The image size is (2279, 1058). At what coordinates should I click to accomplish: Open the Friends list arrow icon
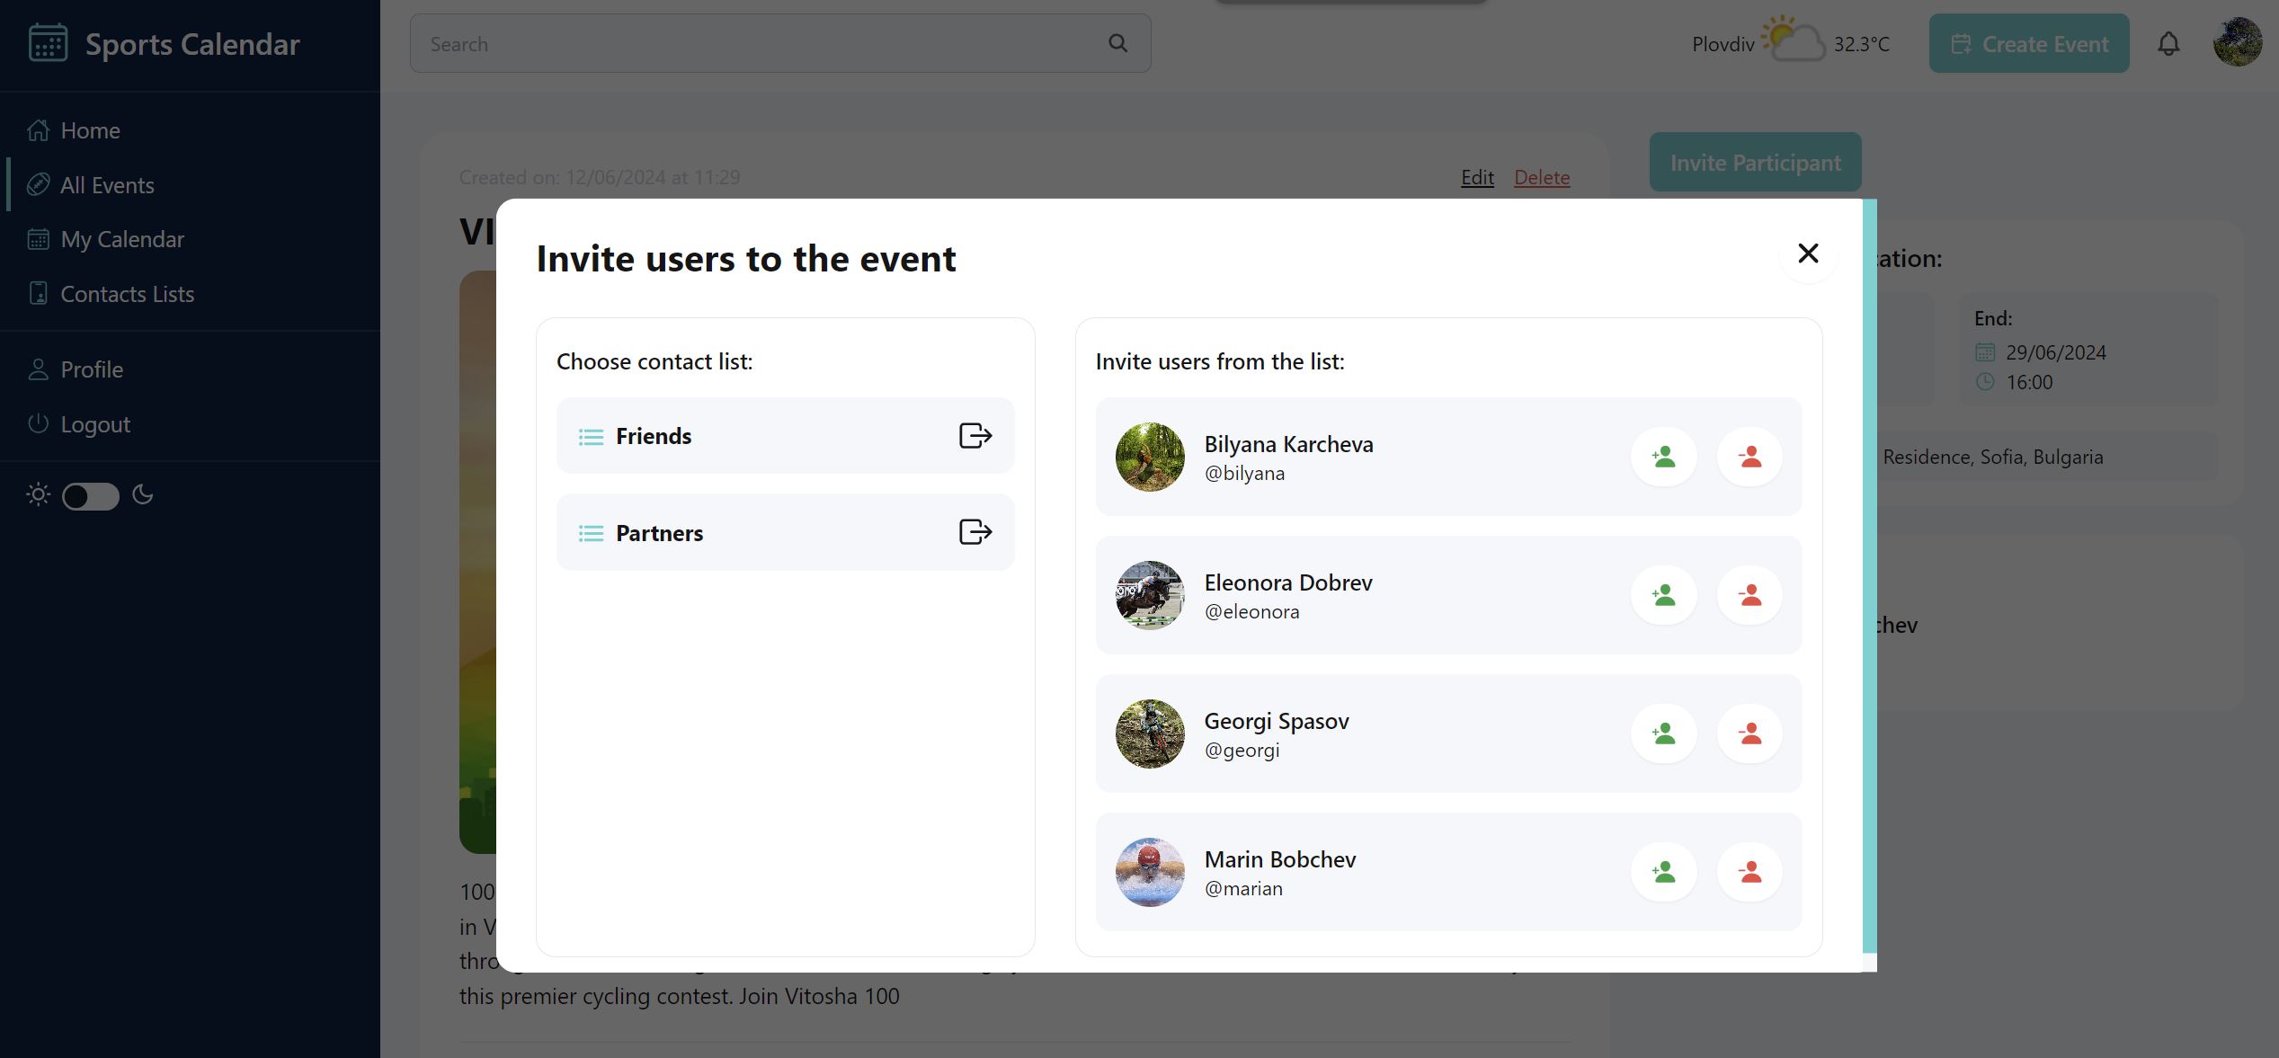(x=975, y=436)
